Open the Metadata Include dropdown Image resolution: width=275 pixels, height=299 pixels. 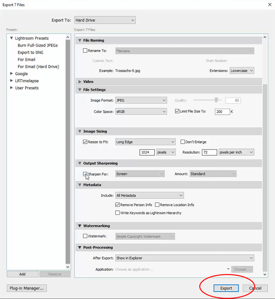click(x=149, y=195)
